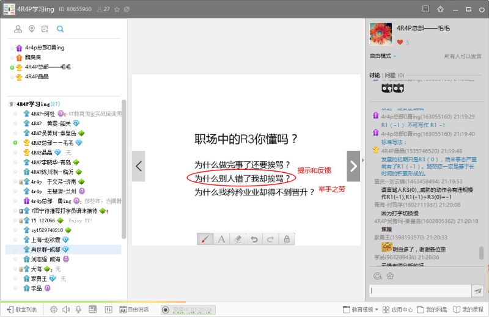Open the 自由模式 mode dropdown
Viewport: 489px width, 317px height.
click(383, 56)
